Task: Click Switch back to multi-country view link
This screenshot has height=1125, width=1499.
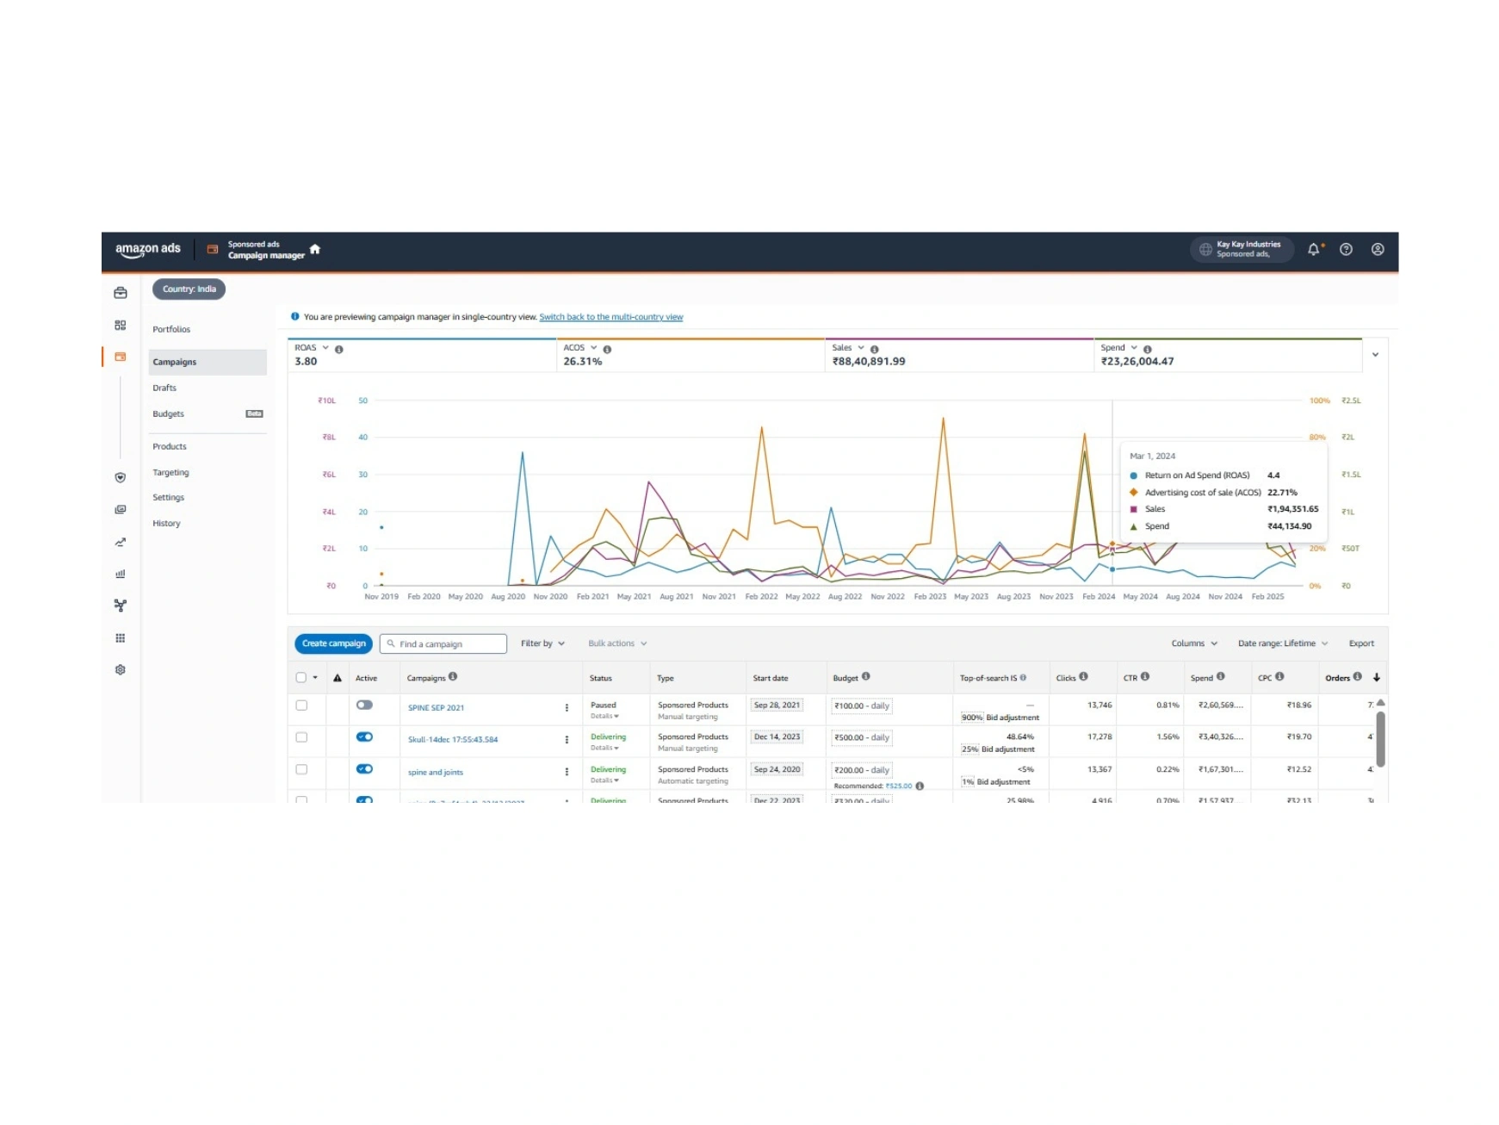Action: click(x=610, y=317)
